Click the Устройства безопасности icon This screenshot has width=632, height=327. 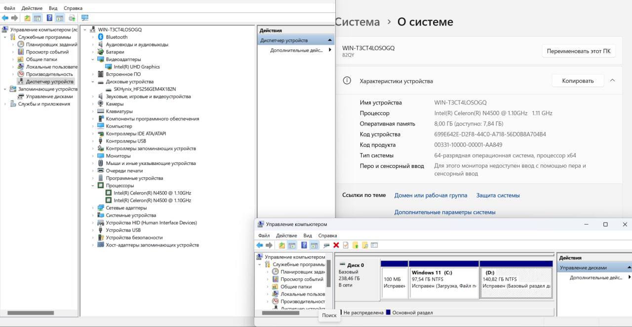tap(101, 237)
